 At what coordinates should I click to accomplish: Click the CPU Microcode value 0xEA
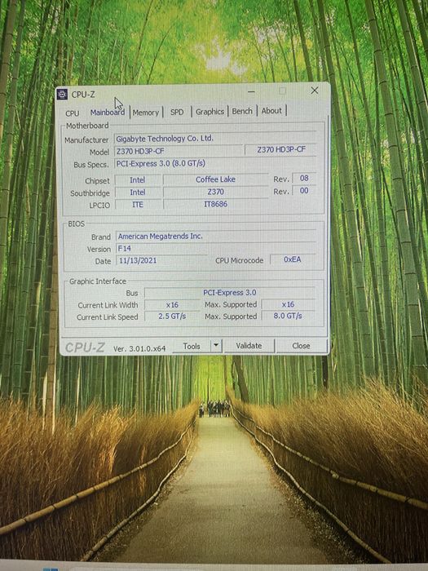[x=293, y=259]
